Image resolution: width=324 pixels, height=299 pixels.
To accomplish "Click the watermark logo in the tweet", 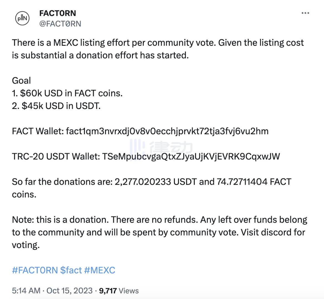I will [161, 147].
